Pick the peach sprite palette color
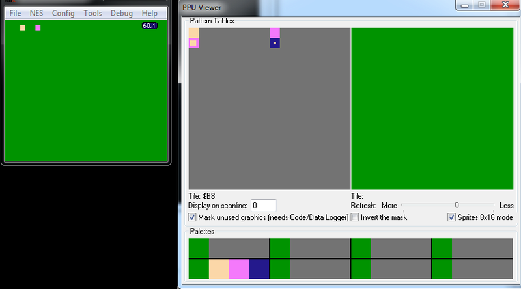Screen dimensions: 521x289 pos(219,269)
